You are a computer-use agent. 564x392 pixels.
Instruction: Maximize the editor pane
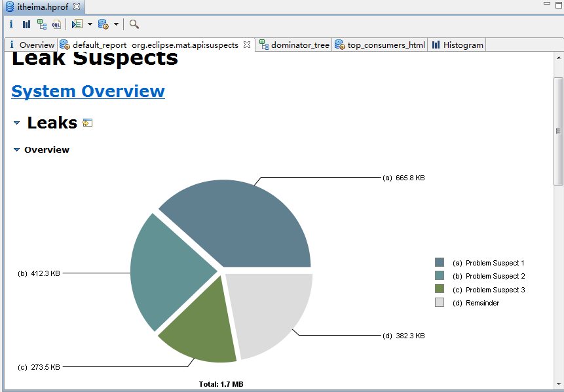pyautogui.click(x=559, y=5)
